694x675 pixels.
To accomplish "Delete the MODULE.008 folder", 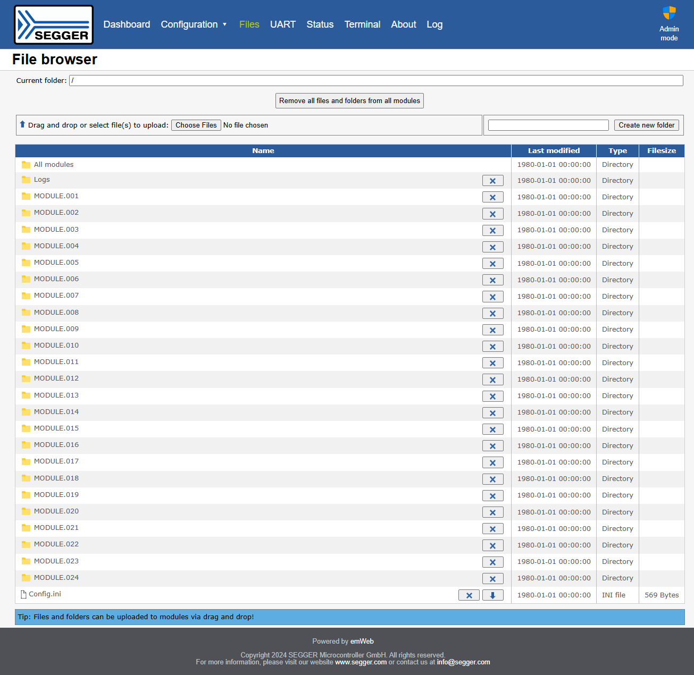I will pos(492,313).
